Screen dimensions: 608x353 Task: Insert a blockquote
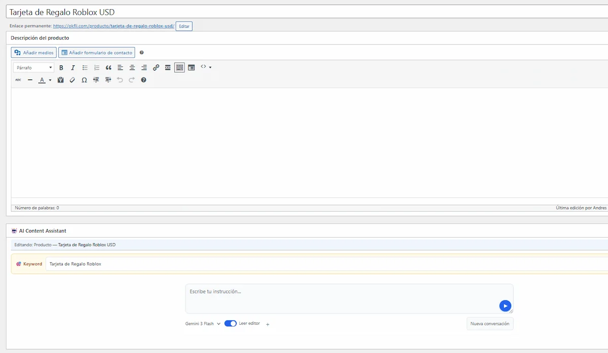(108, 68)
